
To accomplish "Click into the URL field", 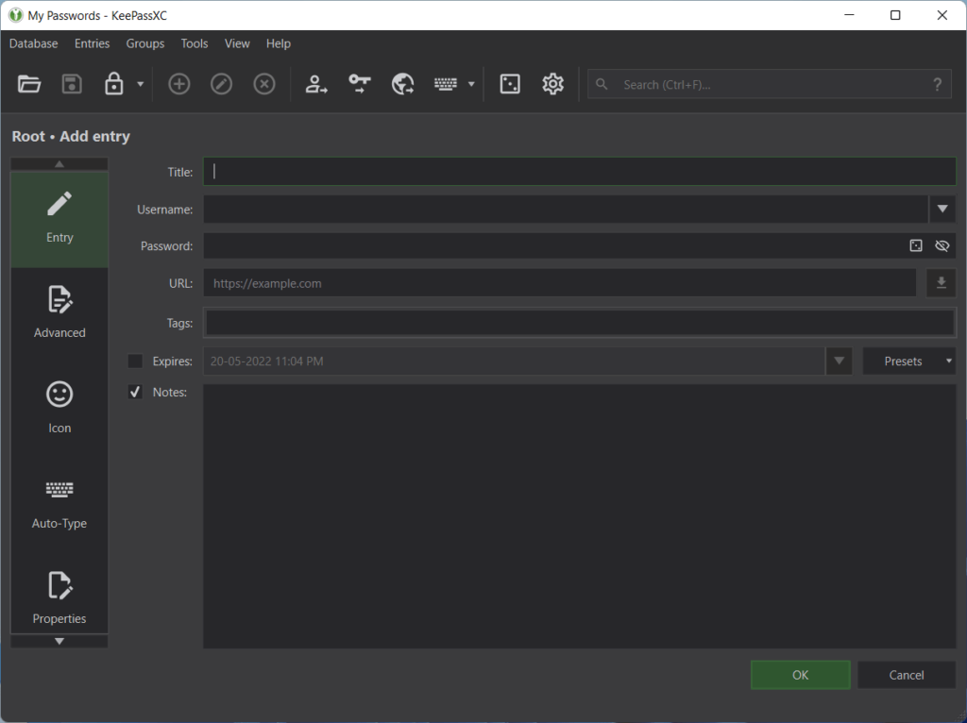I will click(x=559, y=283).
